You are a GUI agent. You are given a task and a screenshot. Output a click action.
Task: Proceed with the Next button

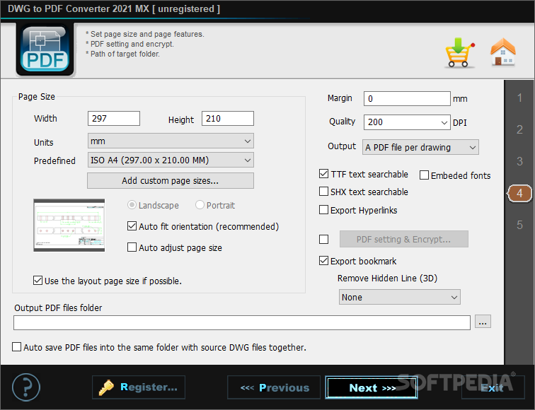coord(372,387)
